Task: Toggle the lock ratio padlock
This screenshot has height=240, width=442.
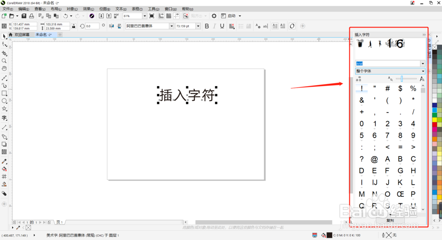Action: [x=73, y=26]
